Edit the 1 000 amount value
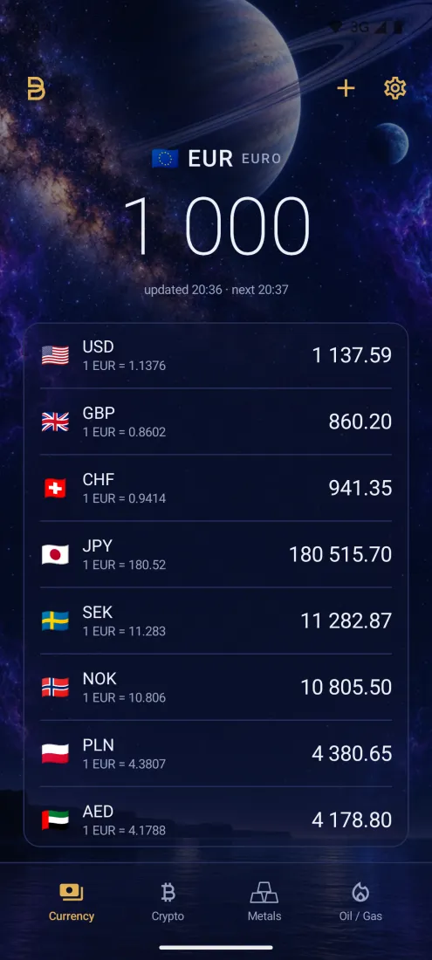This screenshot has width=432, height=960. pos(216,226)
